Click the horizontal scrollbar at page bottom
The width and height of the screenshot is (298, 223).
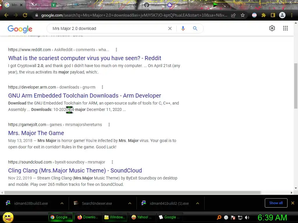point(132,193)
